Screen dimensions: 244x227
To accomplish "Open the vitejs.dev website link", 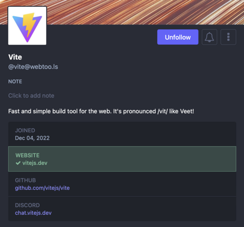I will [35, 163].
